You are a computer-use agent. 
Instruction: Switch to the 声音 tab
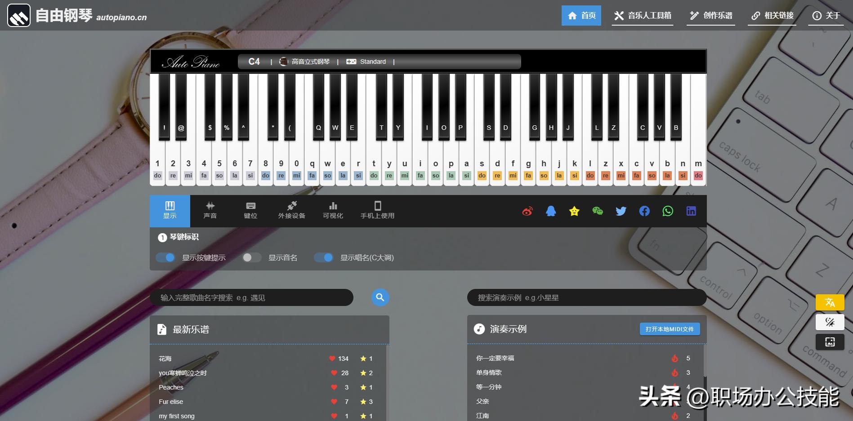point(210,211)
